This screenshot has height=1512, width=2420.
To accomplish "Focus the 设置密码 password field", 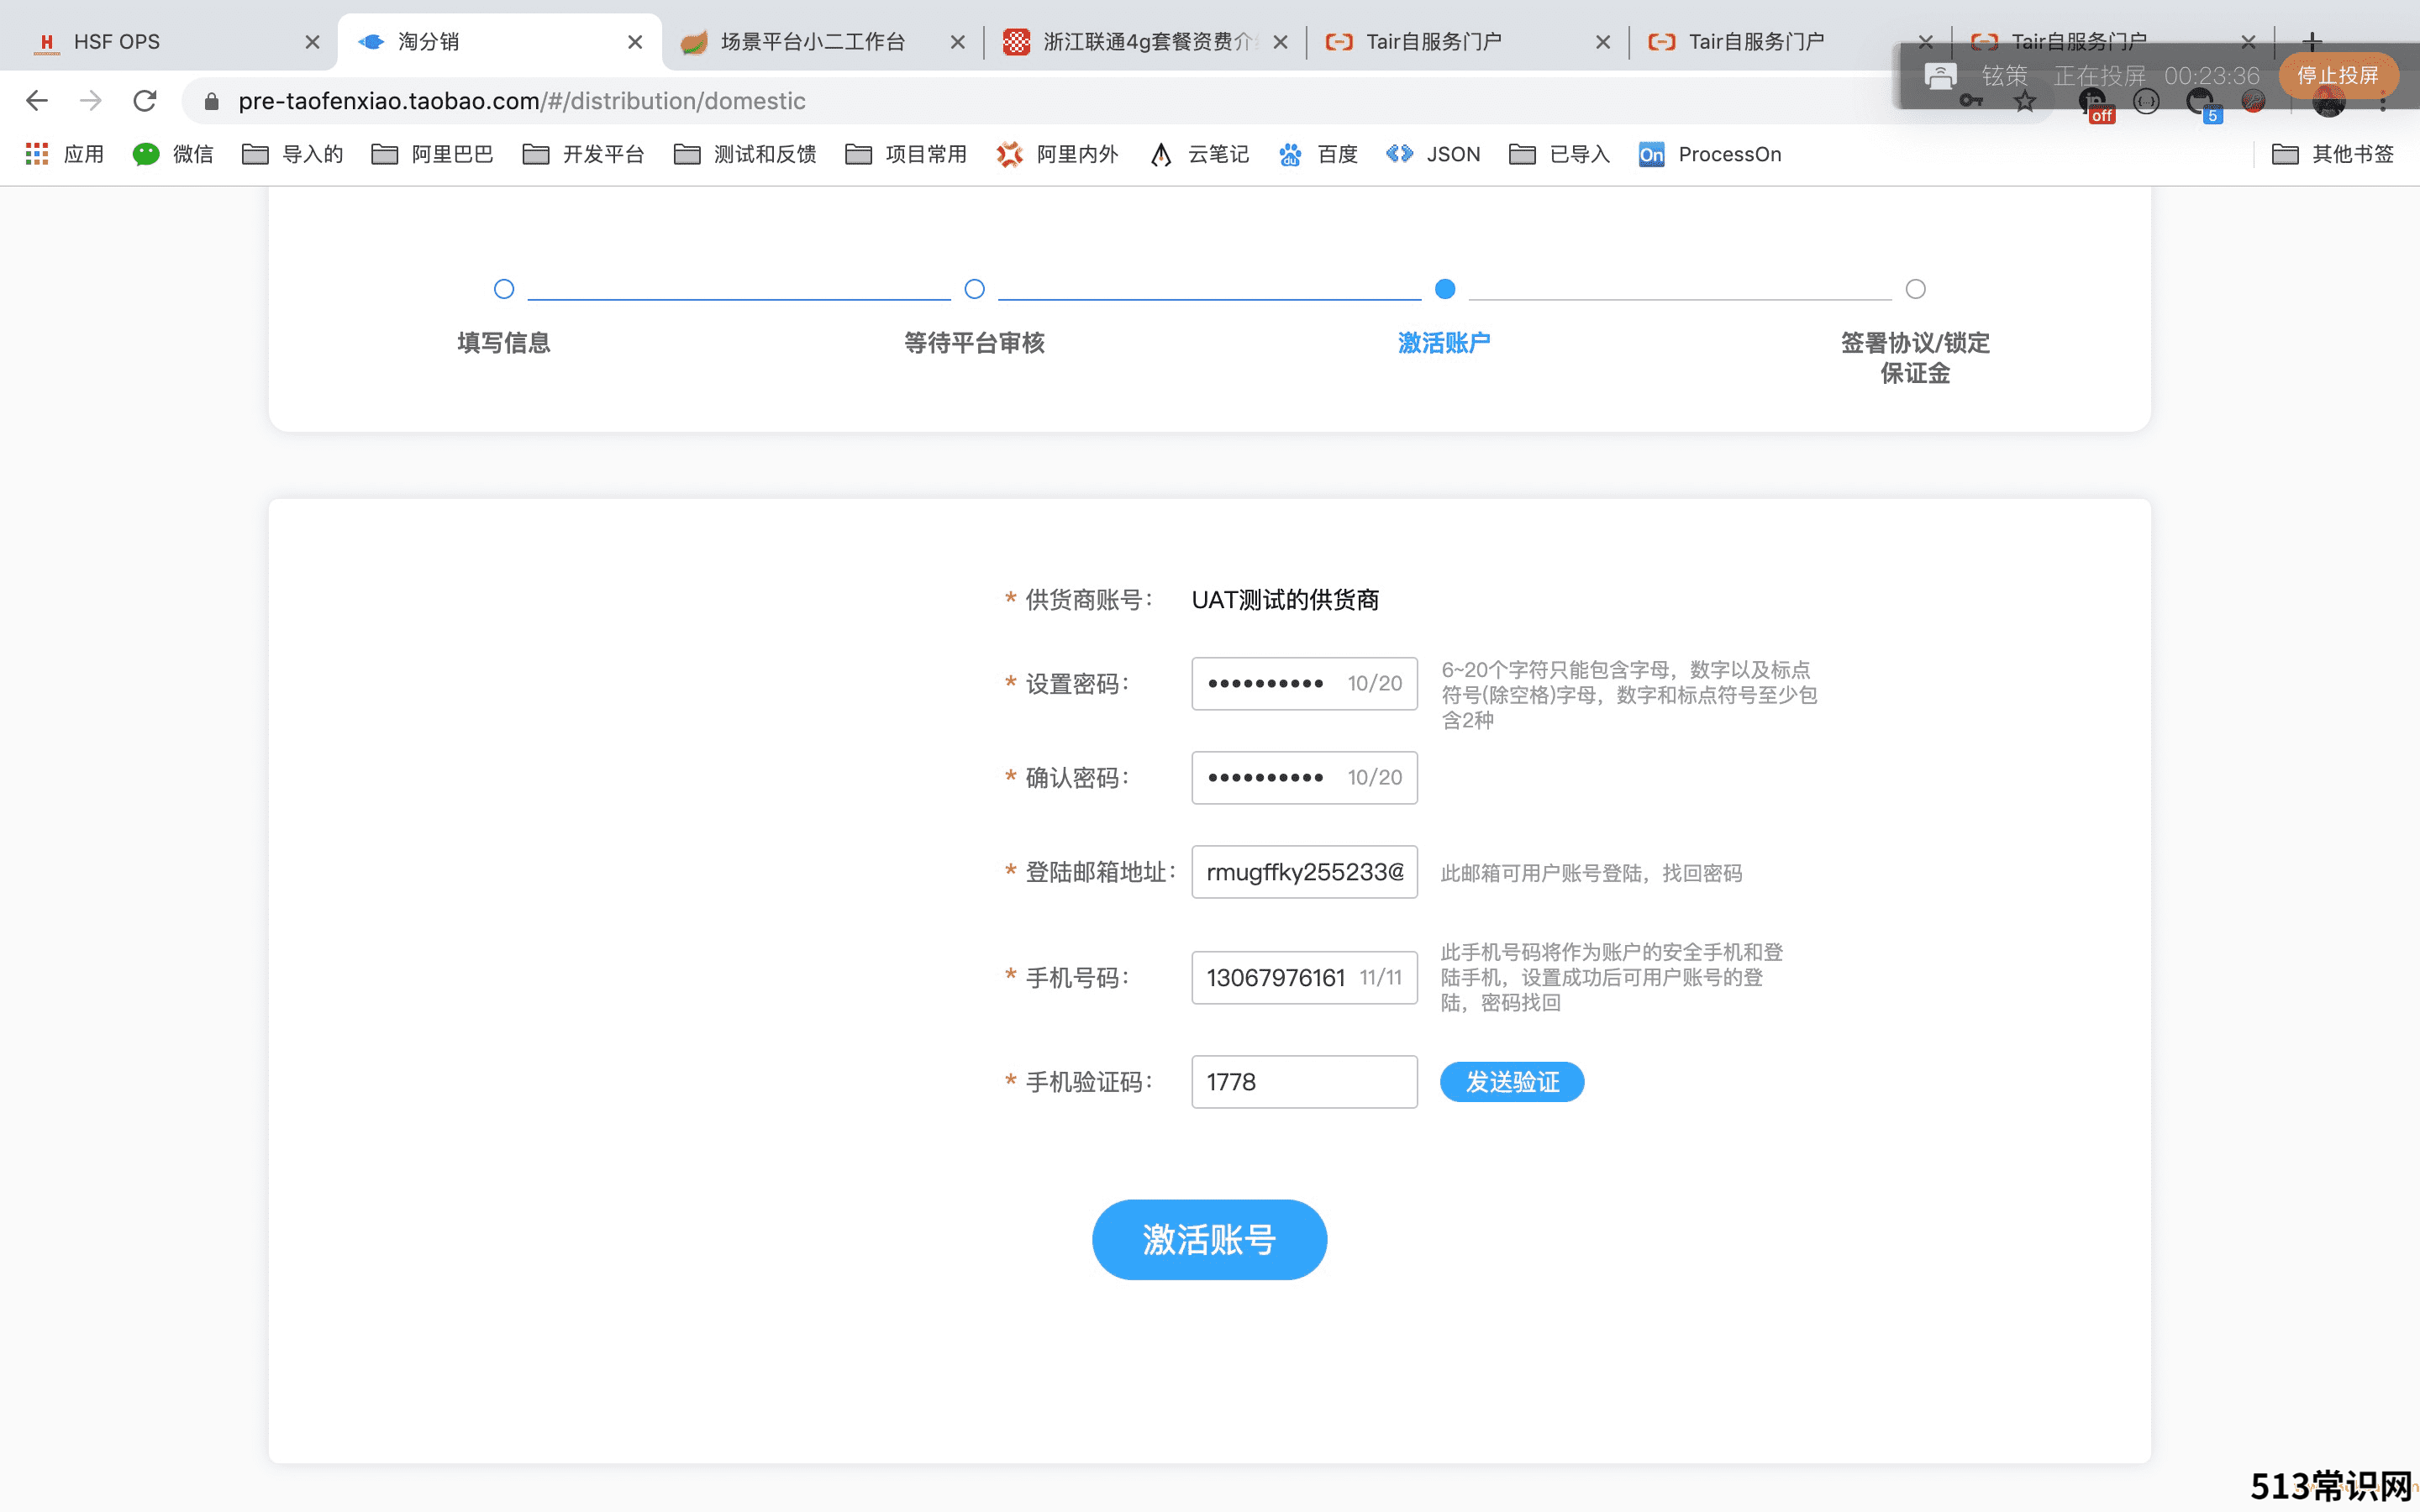I will 1304,684.
